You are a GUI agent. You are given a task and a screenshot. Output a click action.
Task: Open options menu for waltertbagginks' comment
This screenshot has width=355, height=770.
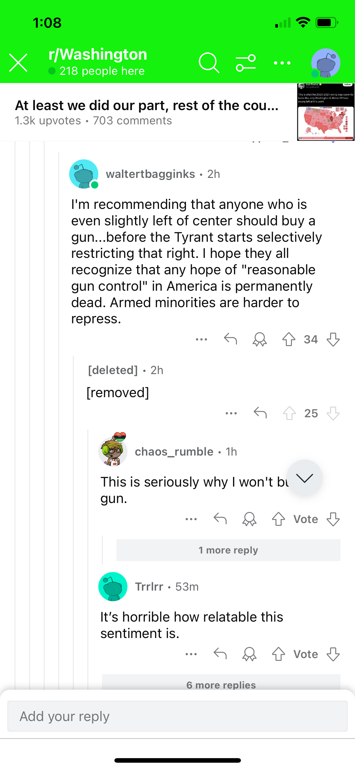point(201,339)
